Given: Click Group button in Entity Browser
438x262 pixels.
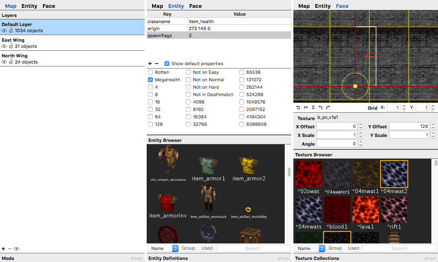Looking at the screenshot, I should tap(188, 248).
